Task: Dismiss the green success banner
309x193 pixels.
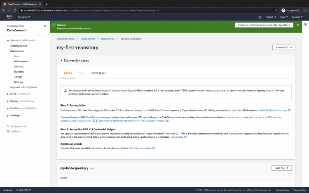Action: pyautogui.click(x=297, y=25)
